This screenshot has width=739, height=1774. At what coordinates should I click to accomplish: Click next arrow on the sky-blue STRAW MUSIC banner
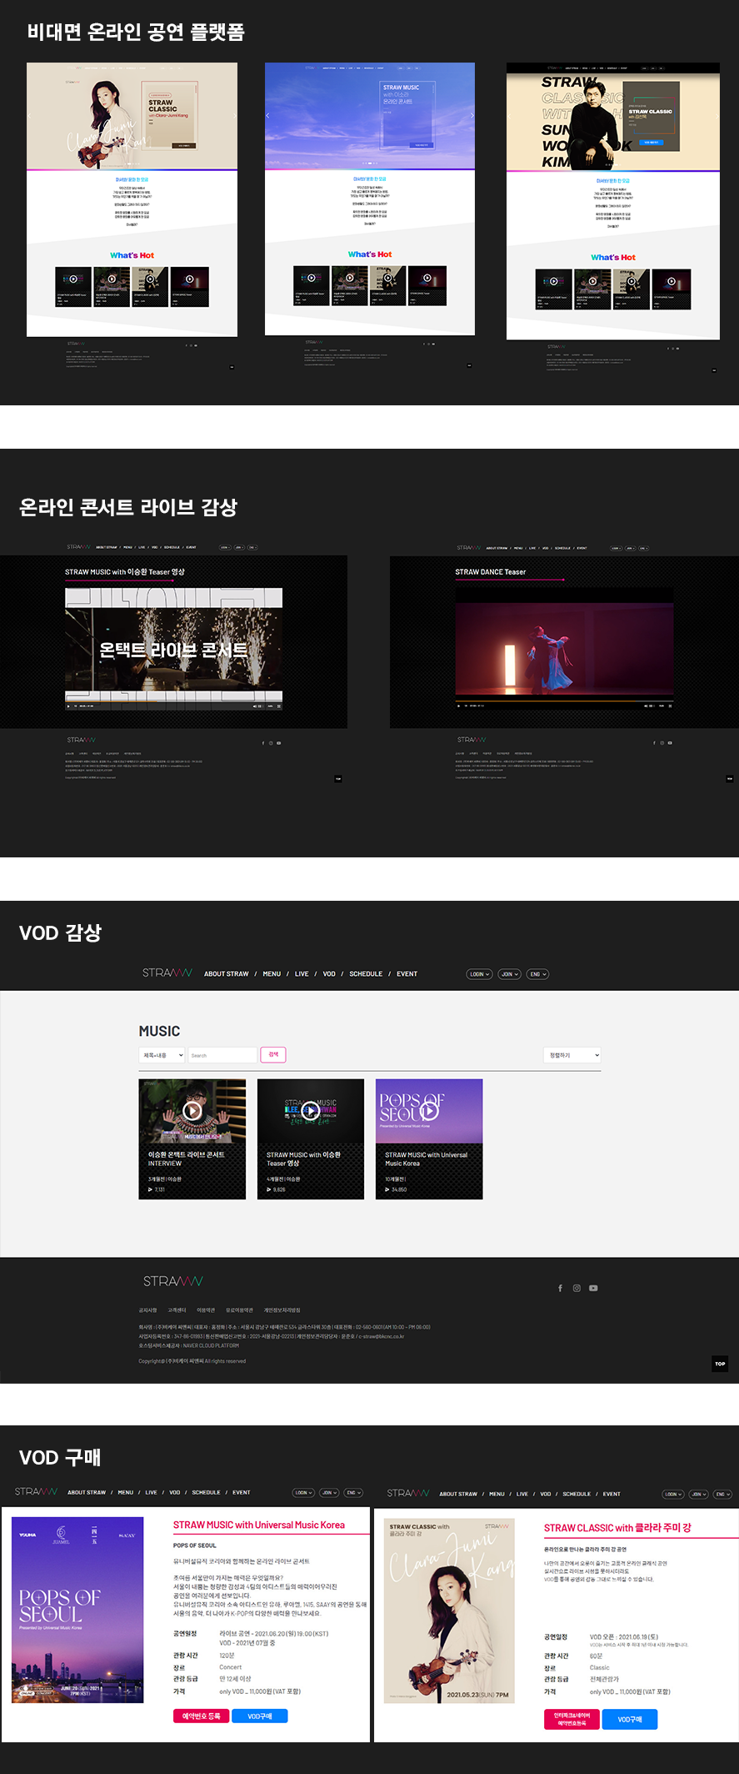[x=472, y=116]
